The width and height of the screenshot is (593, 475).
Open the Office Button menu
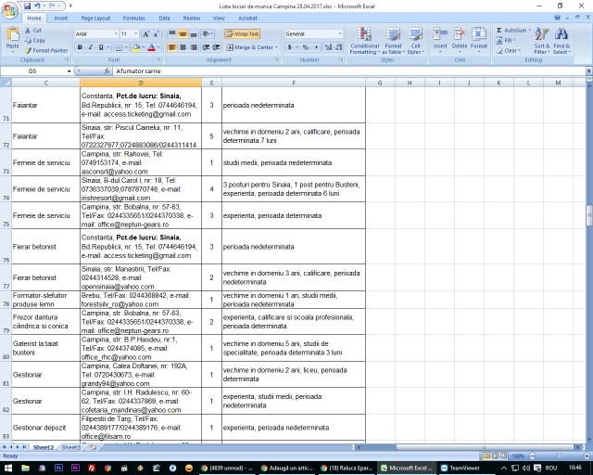9,10
